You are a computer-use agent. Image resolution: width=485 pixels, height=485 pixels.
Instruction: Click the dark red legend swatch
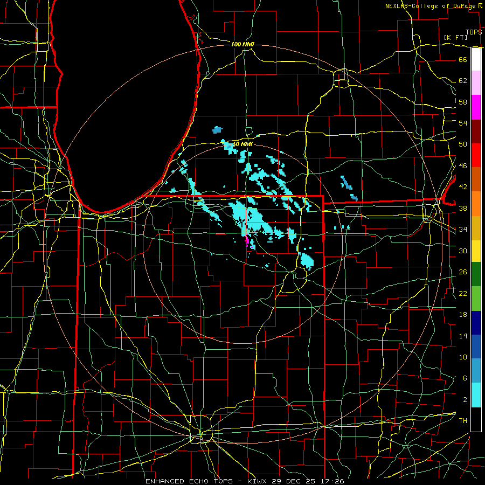point(476,131)
